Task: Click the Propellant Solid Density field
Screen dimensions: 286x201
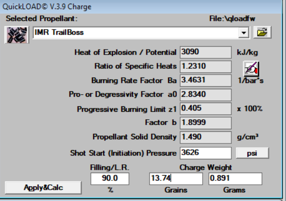Action: pos(206,137)
